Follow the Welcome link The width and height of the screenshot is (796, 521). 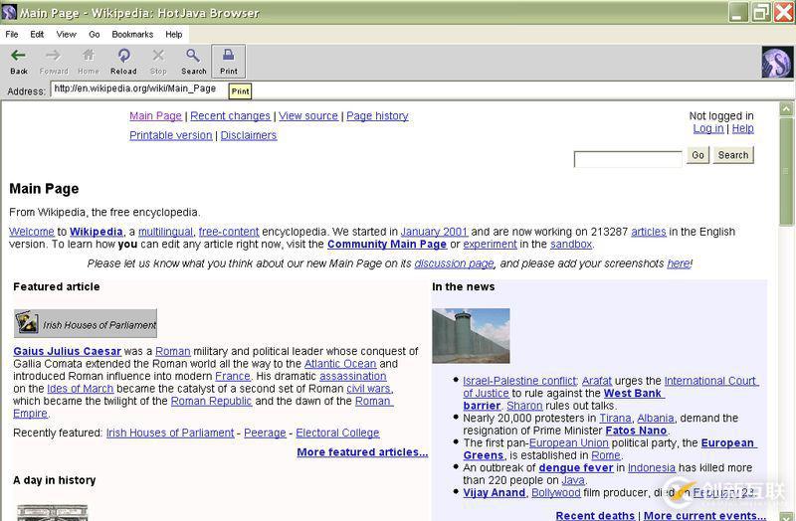(x=32, y=232)
